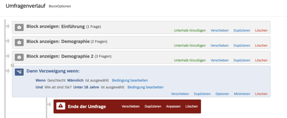Delete the Demographie (2 Fragen) block

261,46
